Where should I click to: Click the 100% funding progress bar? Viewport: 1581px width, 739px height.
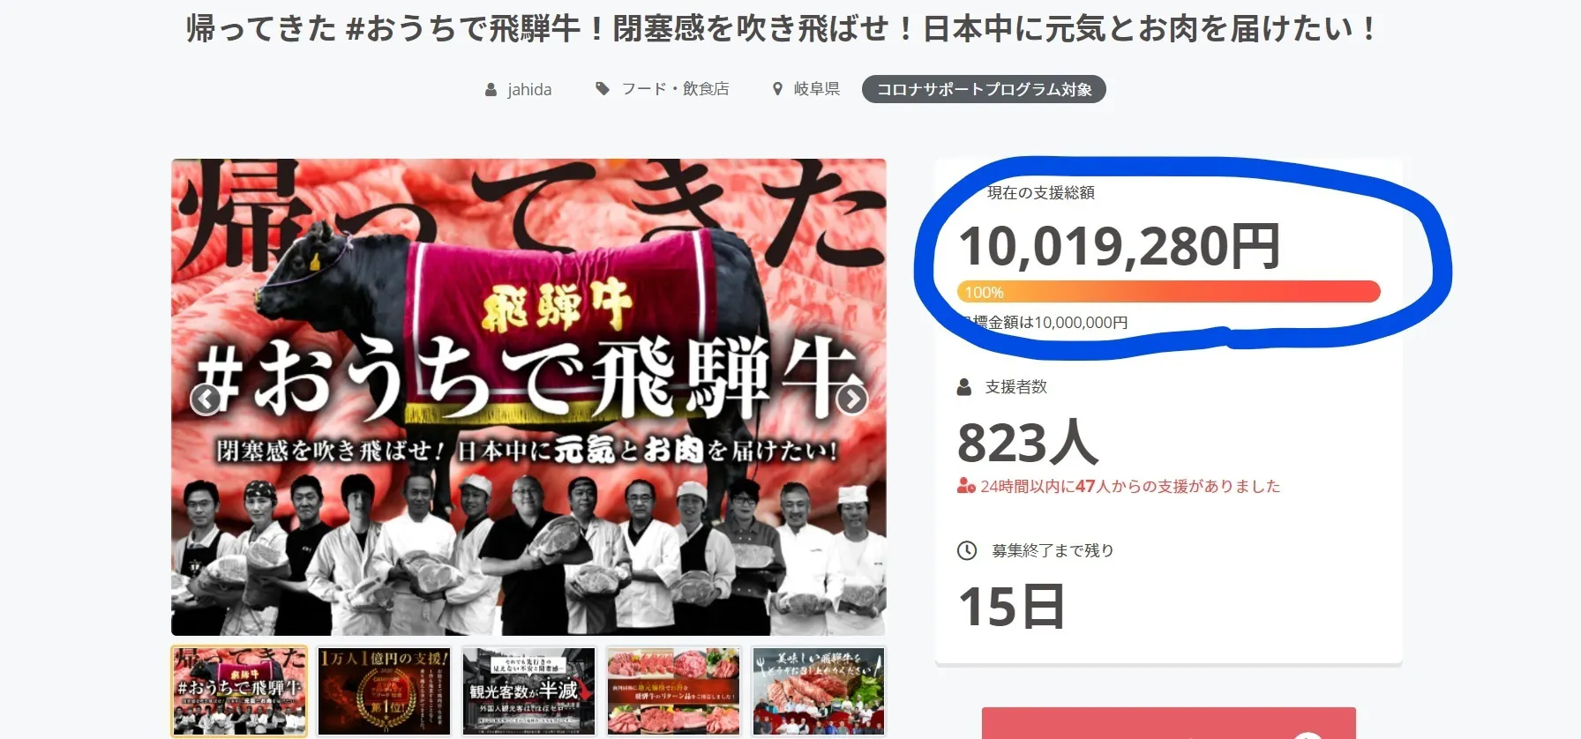click(1169, 292)
